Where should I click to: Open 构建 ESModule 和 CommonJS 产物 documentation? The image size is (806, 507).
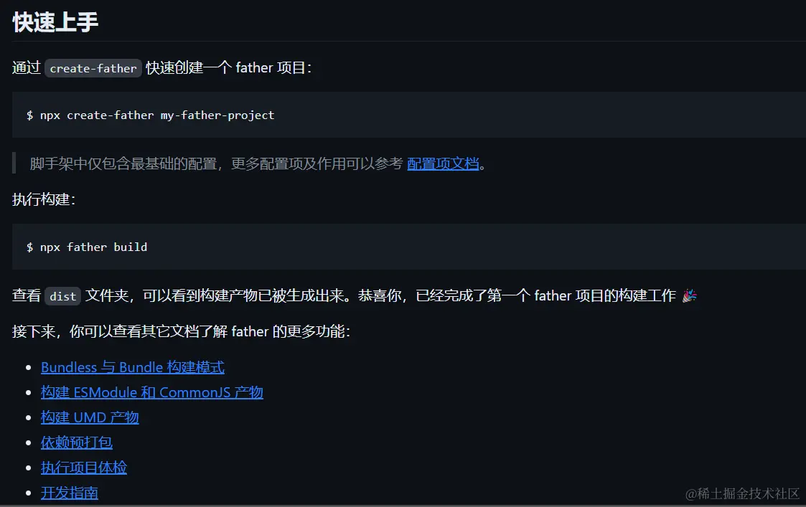point(151,392)
